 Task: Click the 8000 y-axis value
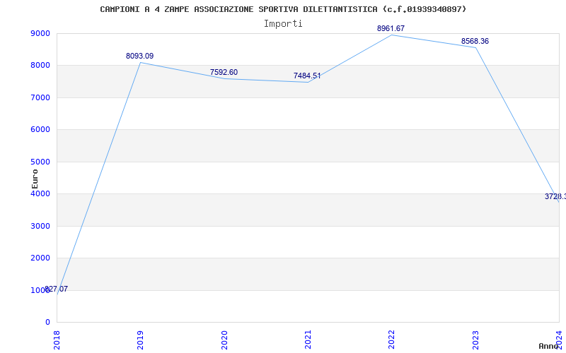point(39,66)
